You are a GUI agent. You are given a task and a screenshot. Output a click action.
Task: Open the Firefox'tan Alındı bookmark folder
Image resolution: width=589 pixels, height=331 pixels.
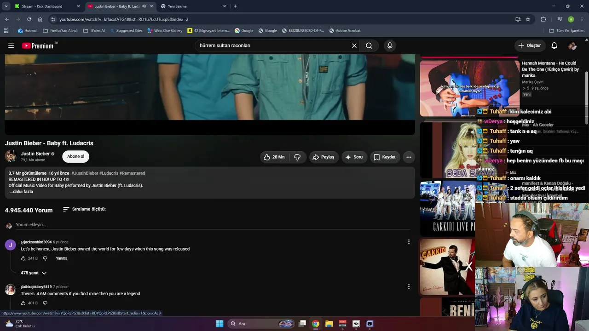[x=60, y=31]
